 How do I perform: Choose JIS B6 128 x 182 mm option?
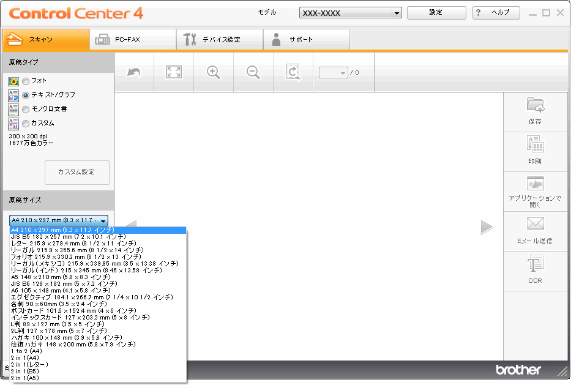point(97,284)
